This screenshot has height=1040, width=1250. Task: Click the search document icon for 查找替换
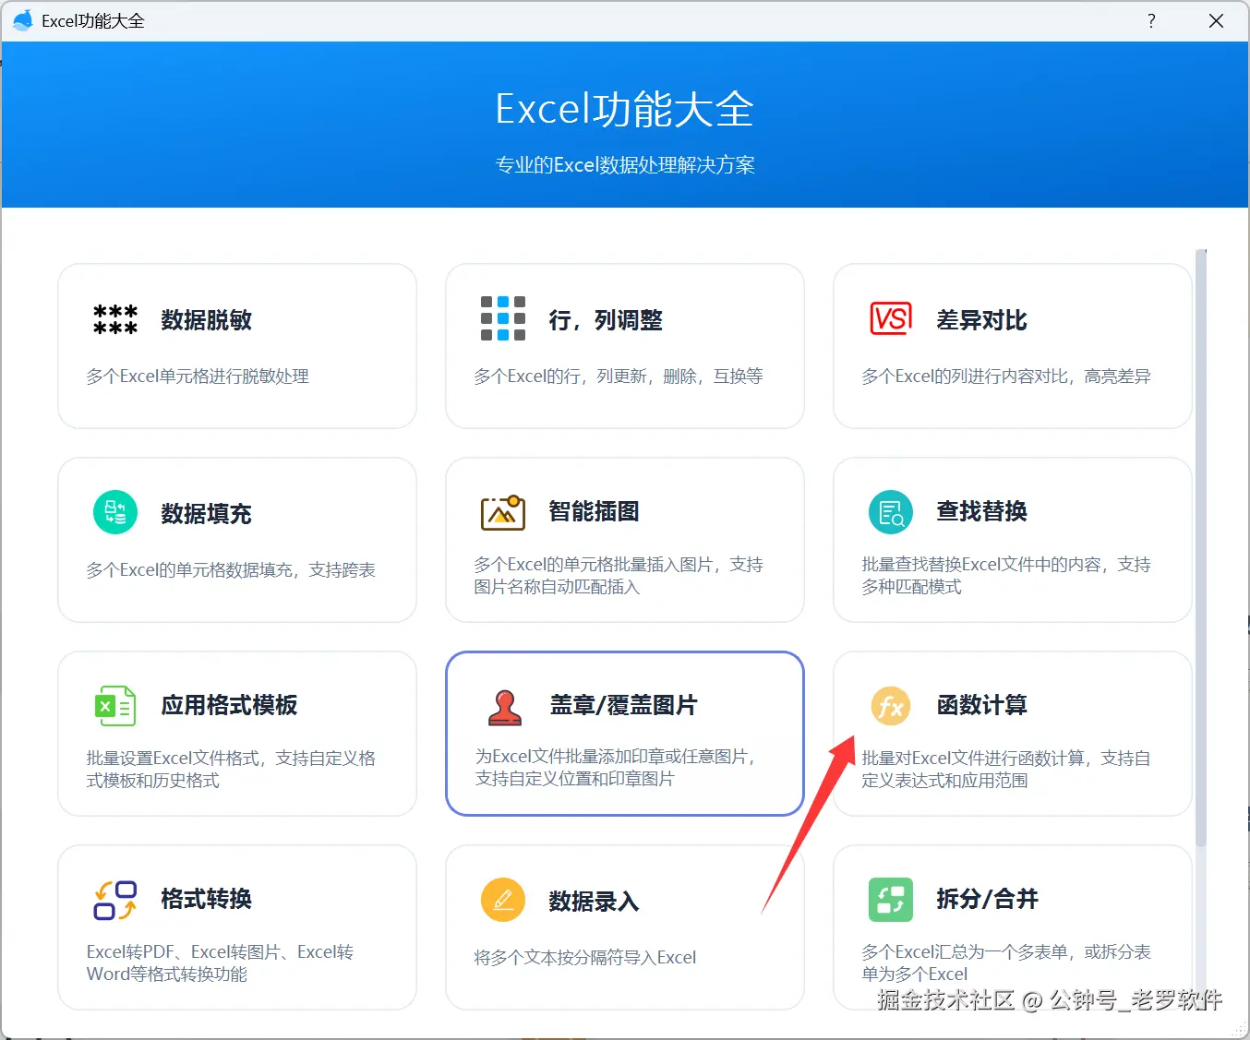pos(891,512)
